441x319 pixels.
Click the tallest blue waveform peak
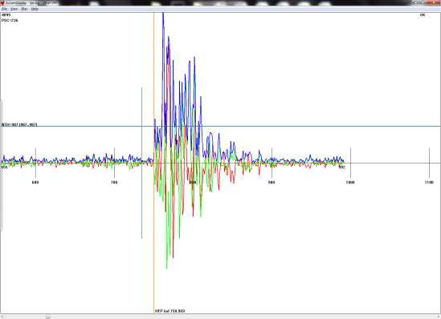pos(163,14)
